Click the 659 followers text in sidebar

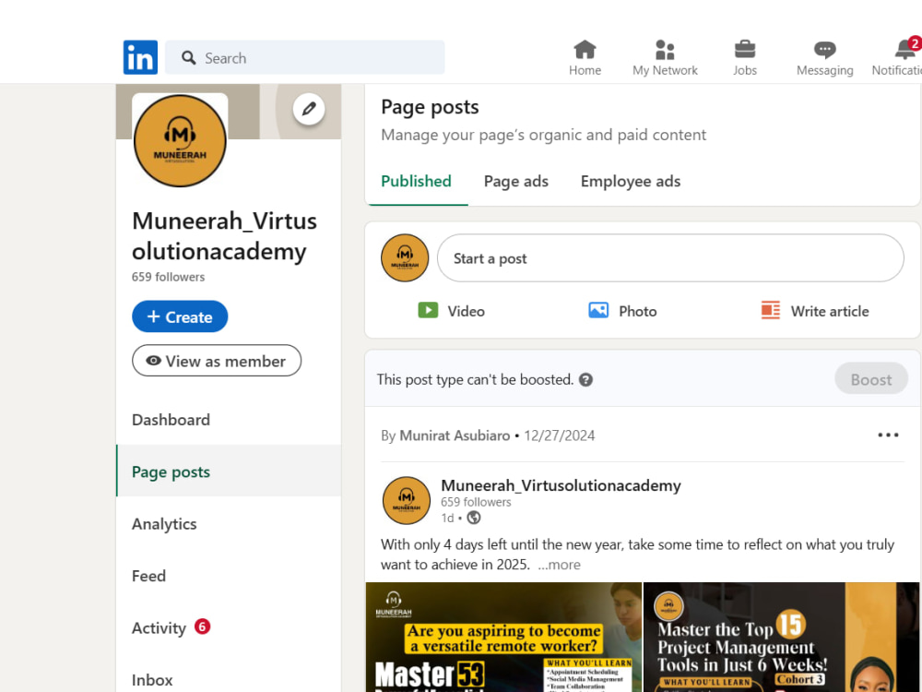(168, 277)
